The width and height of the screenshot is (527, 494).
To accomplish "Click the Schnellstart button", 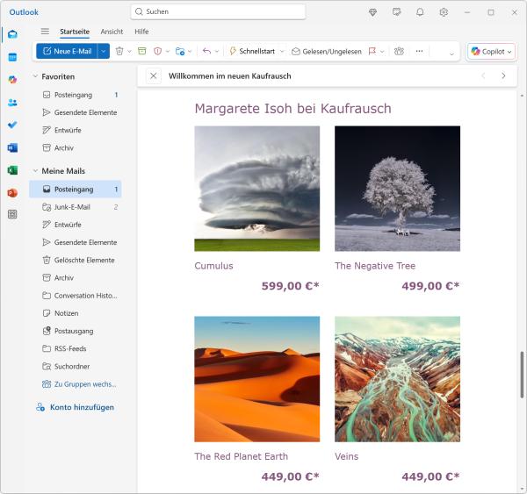I will (x=252, y=52).
